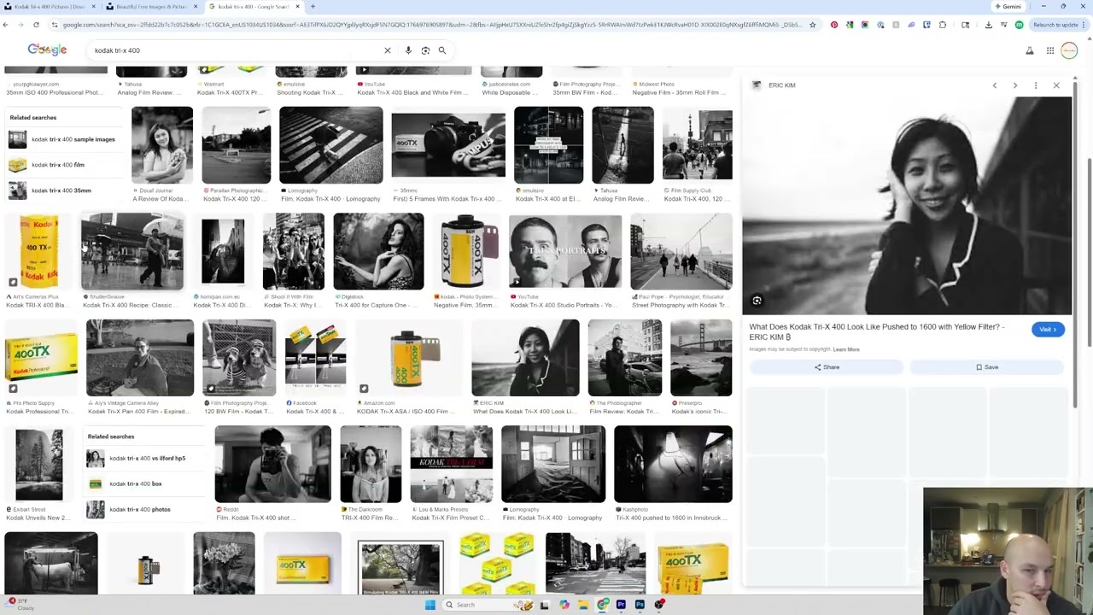Bookmark this page with the star icon
This screenshot has height=615, width=1093.
tap(812, 25)
